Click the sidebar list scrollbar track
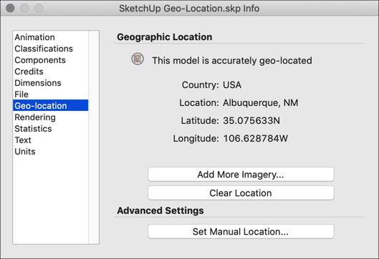The width and height of the screenshot is (379, 259). tap(94, 137)
